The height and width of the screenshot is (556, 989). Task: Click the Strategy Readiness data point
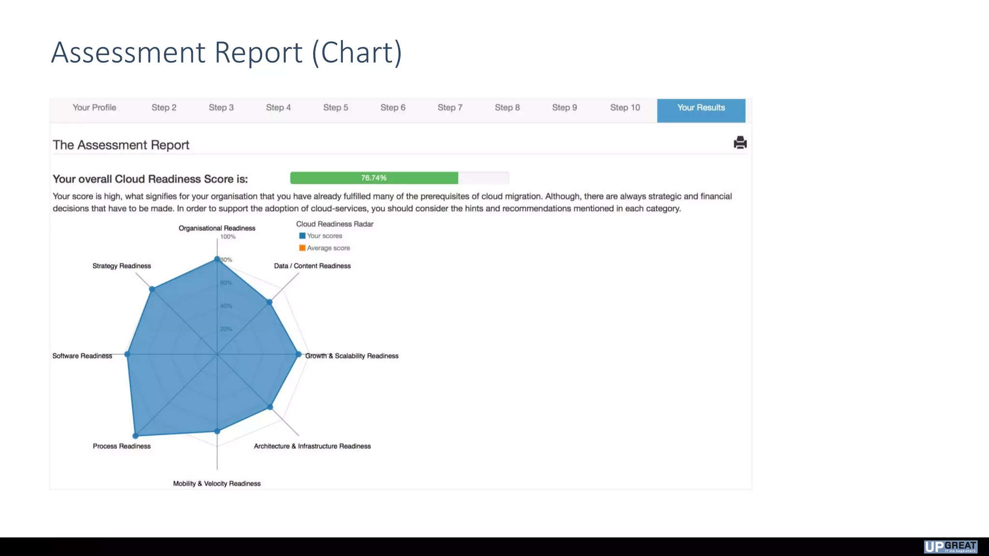coord(152,289)
